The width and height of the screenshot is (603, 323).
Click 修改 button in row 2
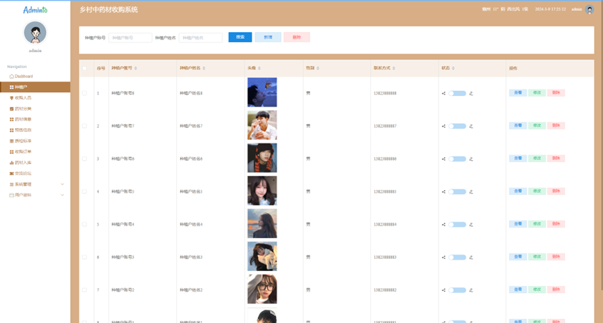537,125
